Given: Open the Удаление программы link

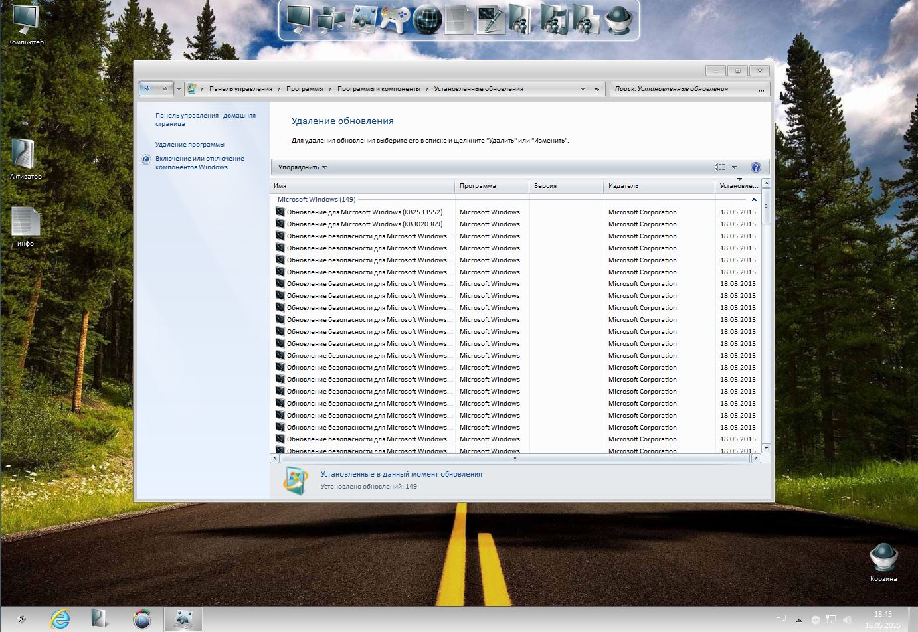Looking at the screenshot, I should click(190, 145).
